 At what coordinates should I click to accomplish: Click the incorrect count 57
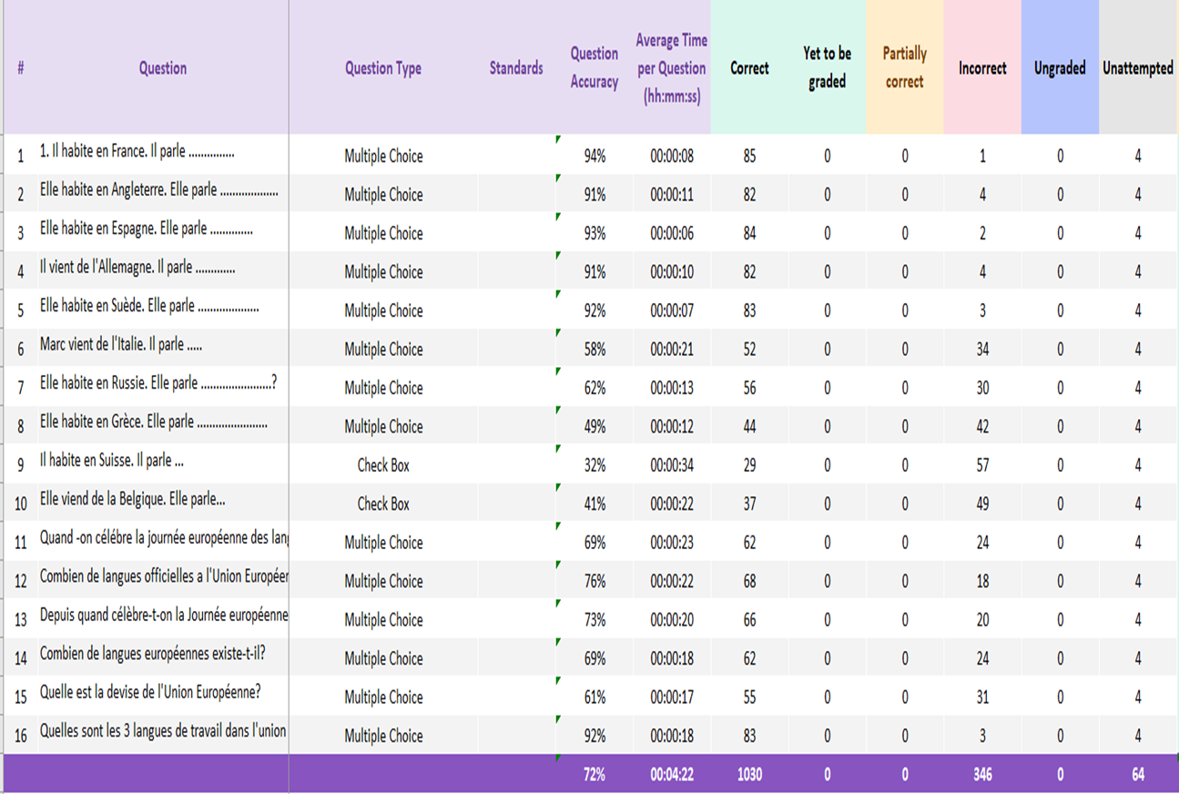[x=982, y=465]
